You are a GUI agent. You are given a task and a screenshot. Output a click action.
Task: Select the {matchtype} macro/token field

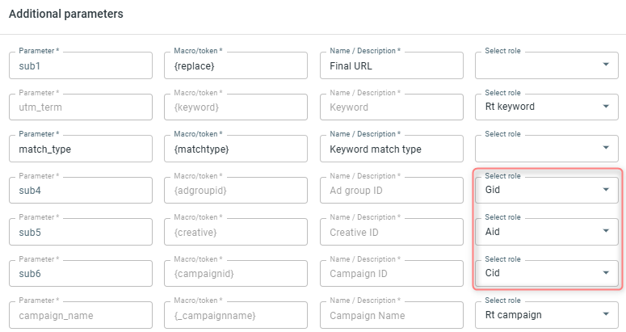[237, 149]
